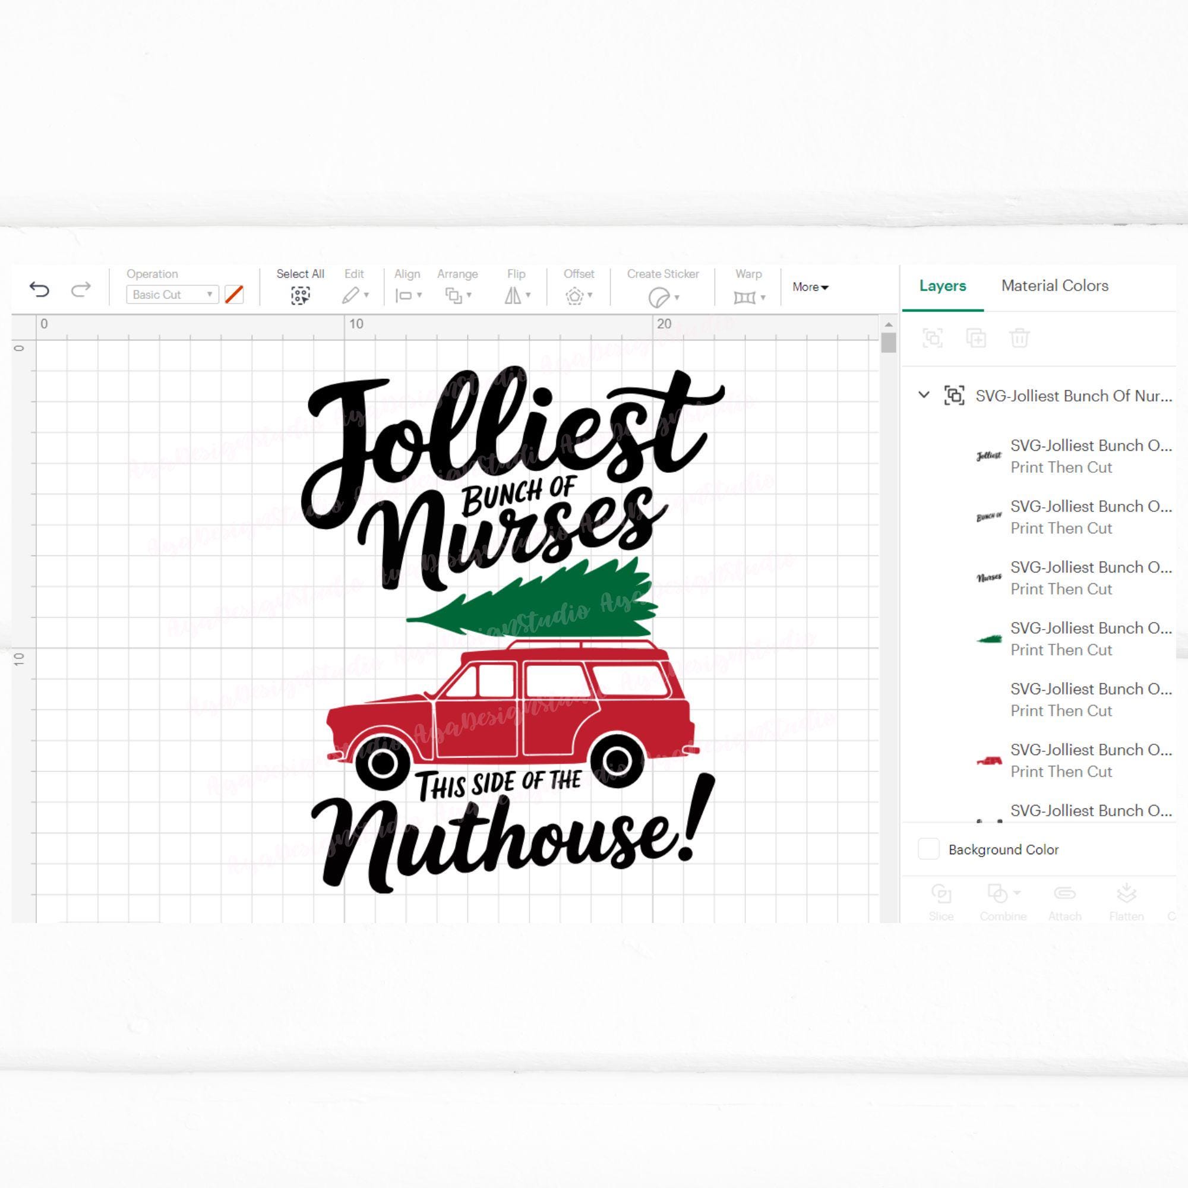The height and width of the screenshot is (1188, 1188).
Task: Select the green tree on the canvas
Action: point(532,598)
